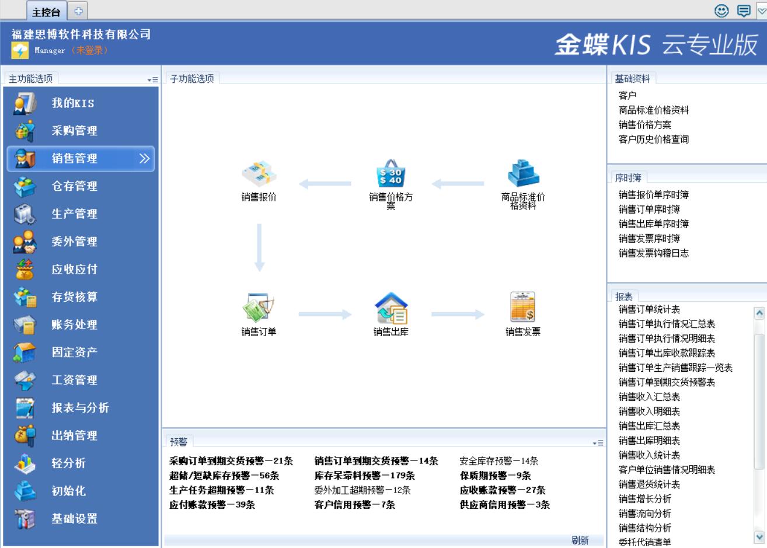Click the report list scroll-up arrow
767x548 pixels.
[759, 313]
